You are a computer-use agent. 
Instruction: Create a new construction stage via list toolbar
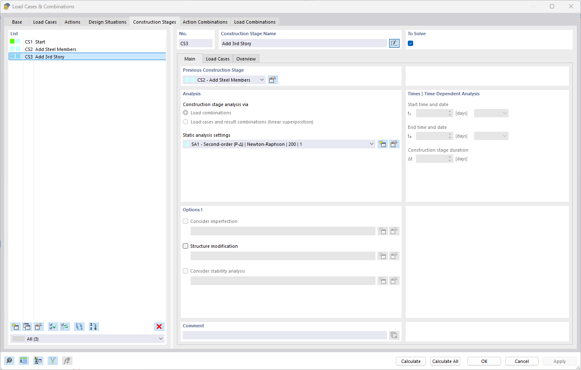pyautogui.click(x=15, y=326)
